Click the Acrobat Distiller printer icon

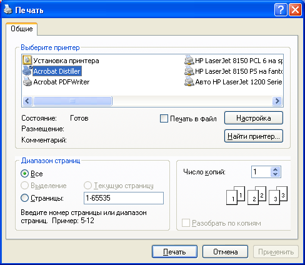coord(27,71)
